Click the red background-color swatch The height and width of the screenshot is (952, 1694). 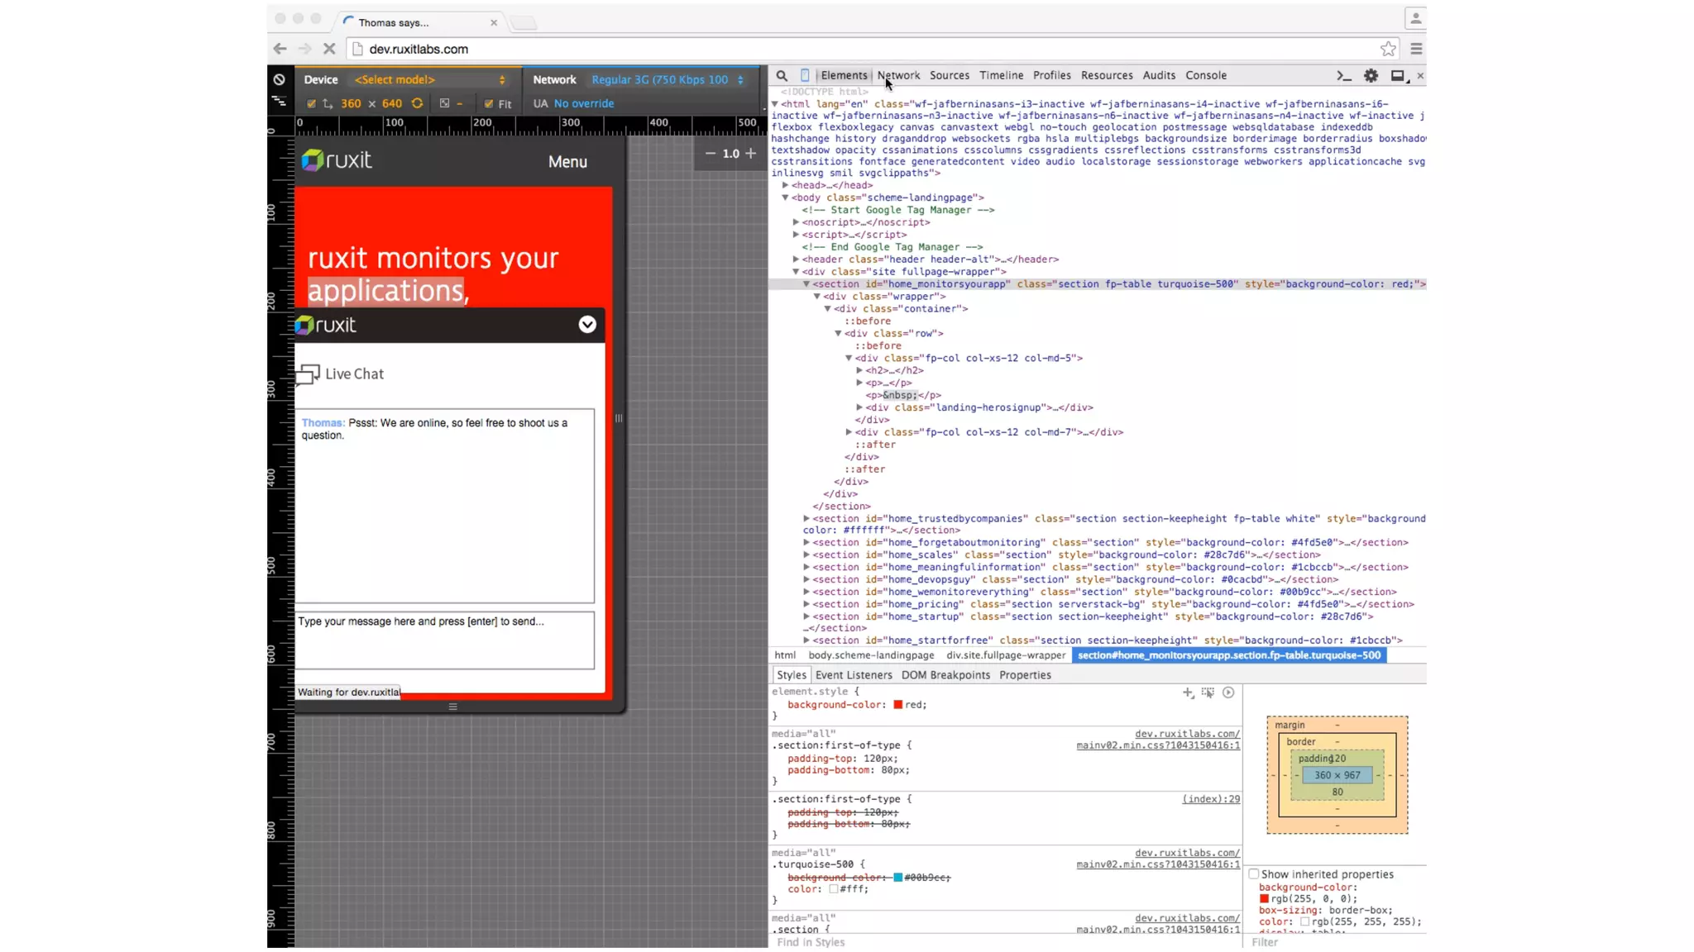897,705
